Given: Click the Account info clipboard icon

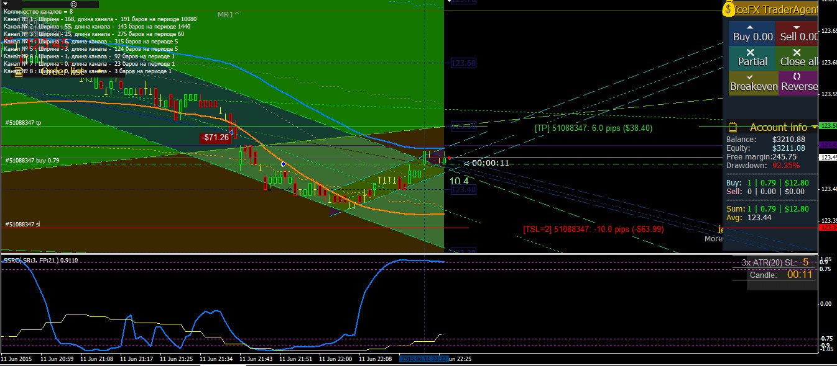Looking at the screenshot, I should [x=733, y=127].
